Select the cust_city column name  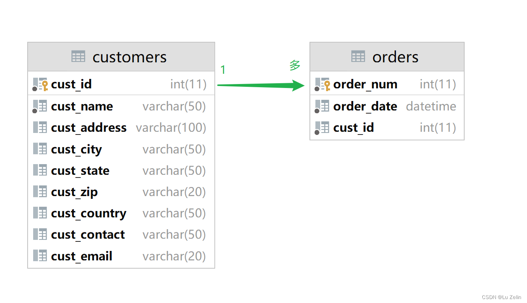tap(77, 150)
